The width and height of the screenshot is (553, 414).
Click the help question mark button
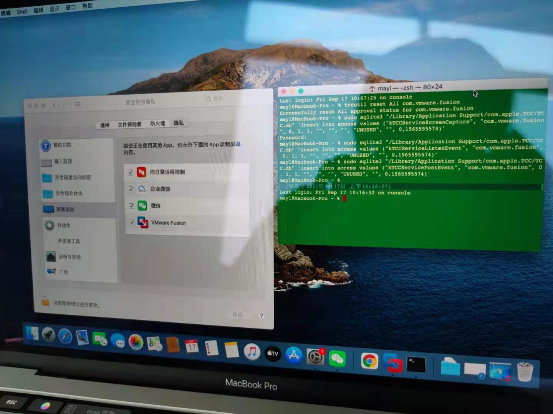(262, 315)
